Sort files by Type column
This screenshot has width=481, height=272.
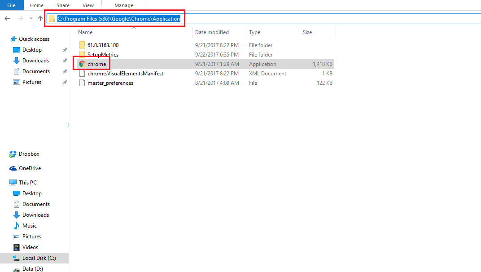pos(254,32)
